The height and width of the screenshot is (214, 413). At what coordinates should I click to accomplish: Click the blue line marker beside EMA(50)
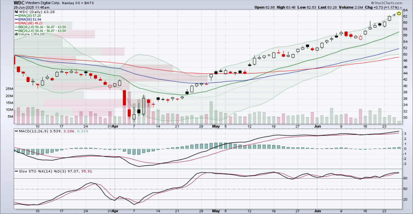[x=16, y=19]
